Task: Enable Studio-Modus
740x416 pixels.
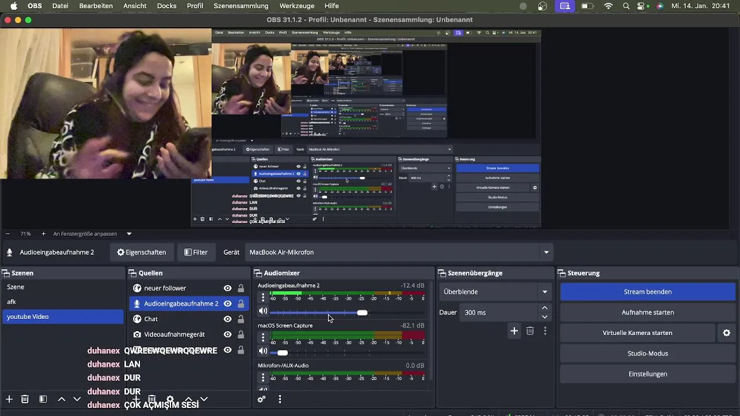Action: tap(647, 354)
